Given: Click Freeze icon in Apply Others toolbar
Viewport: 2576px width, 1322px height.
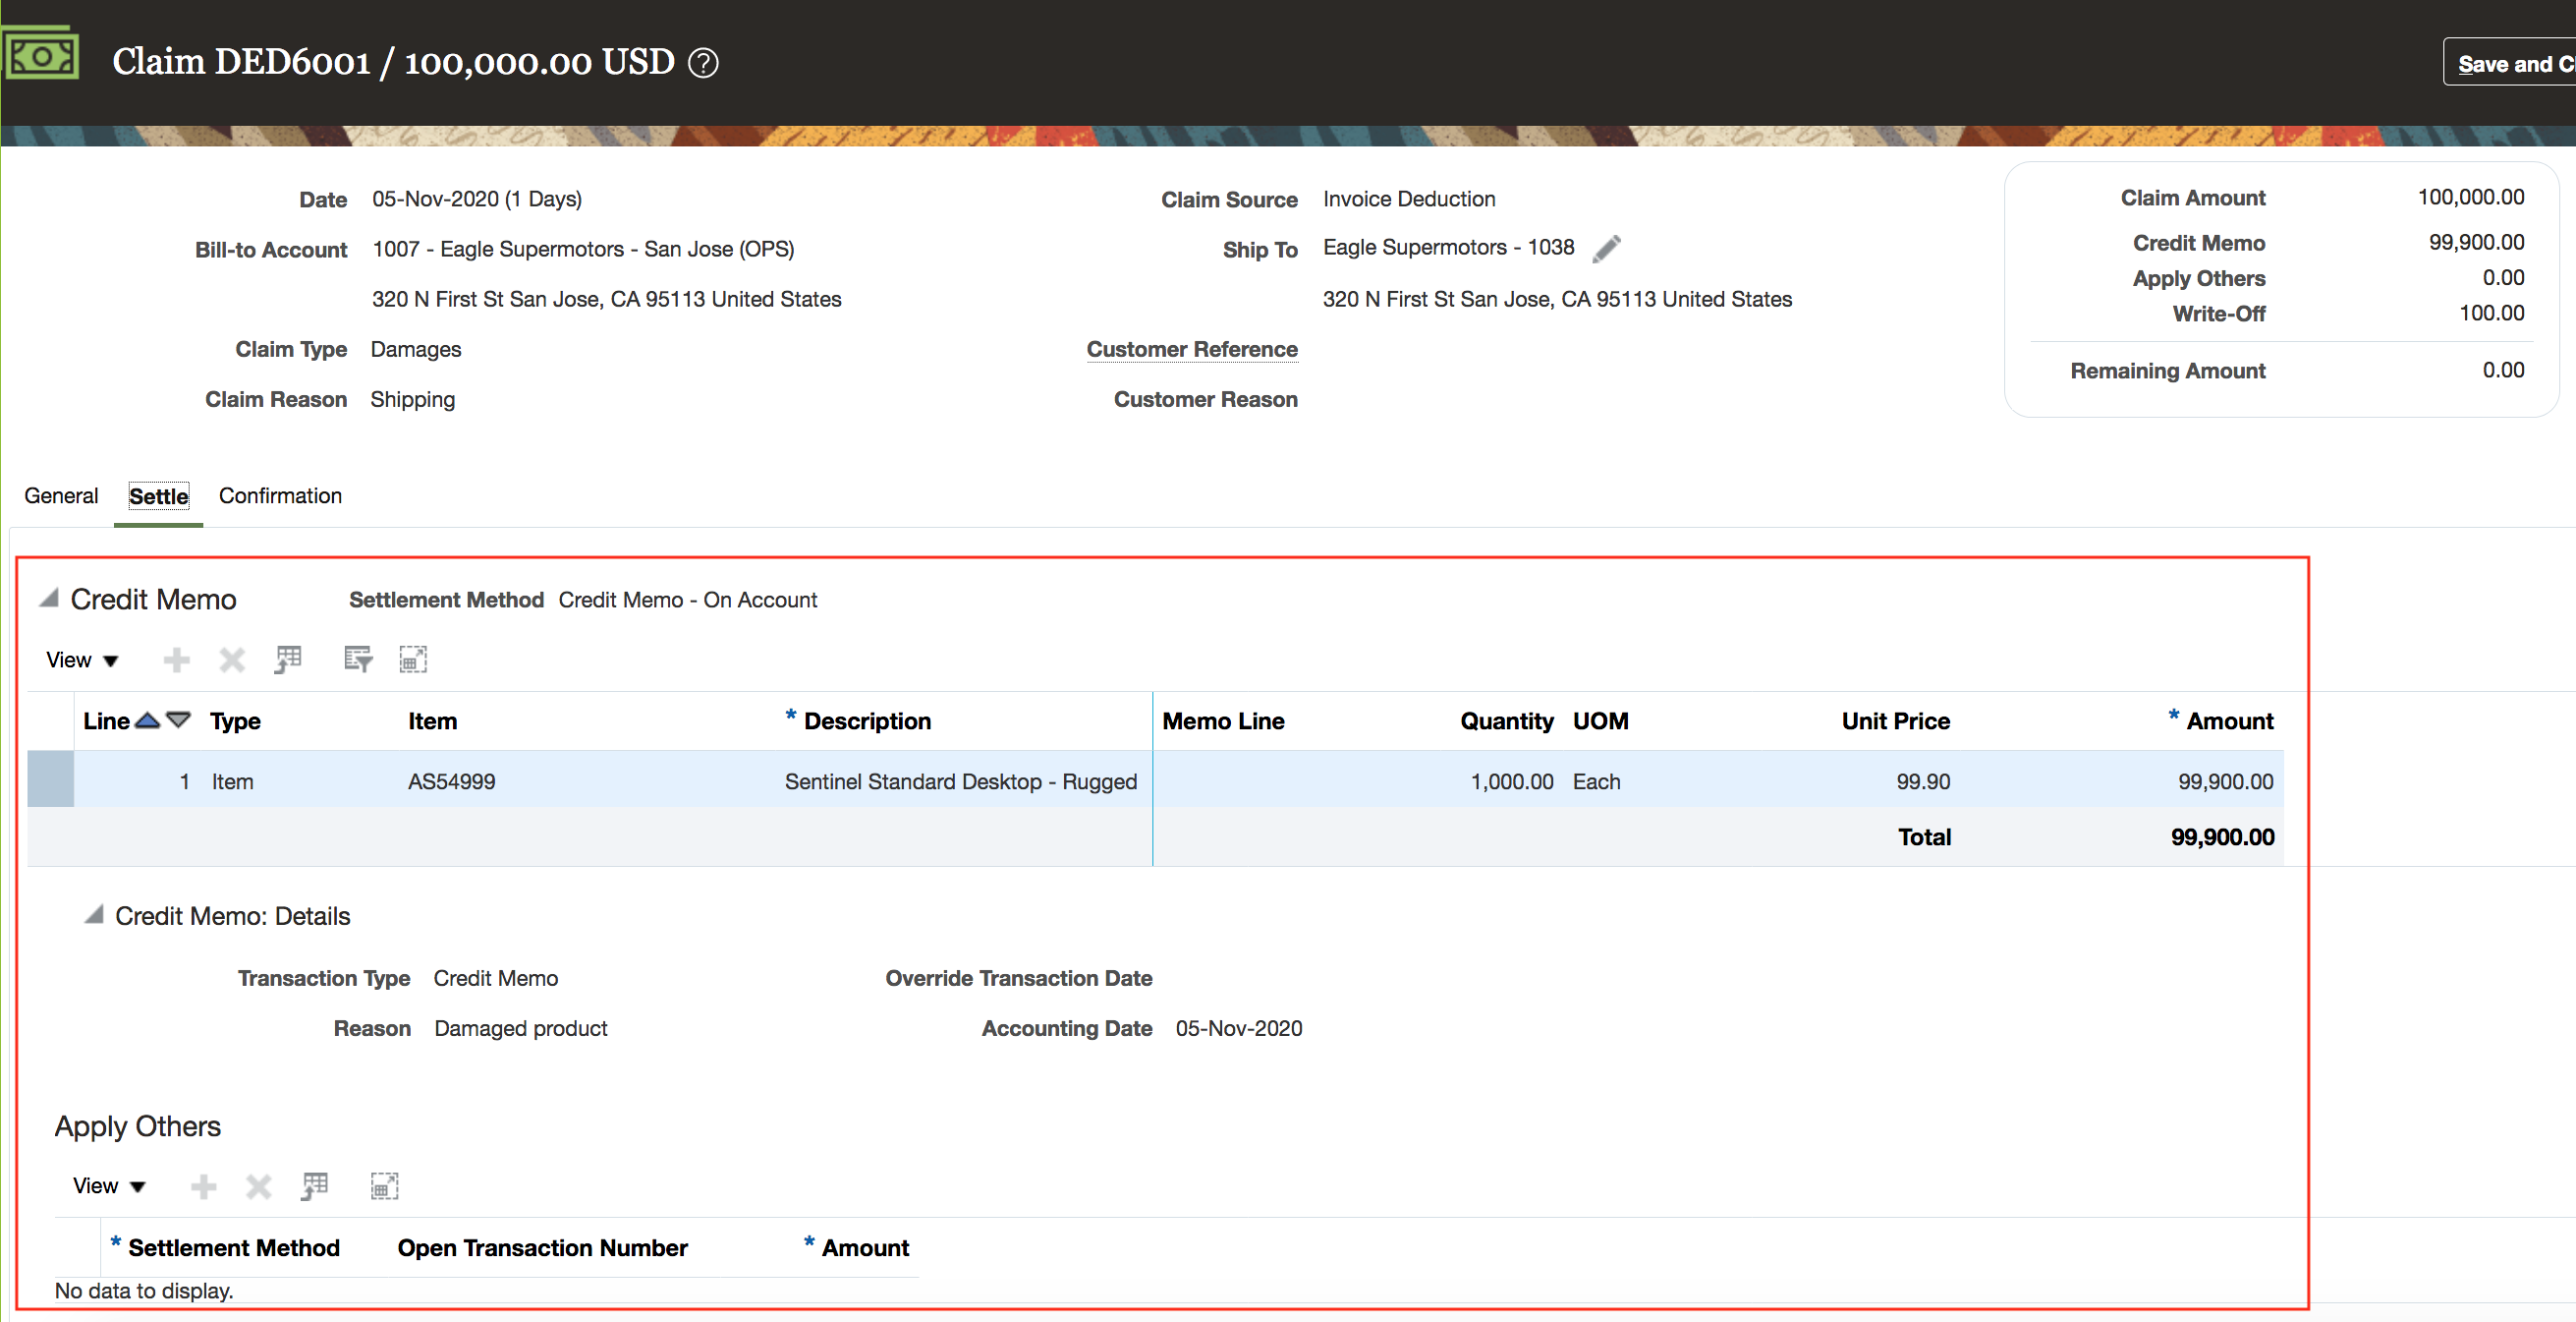Looking at the screenshot, I should coord(315,1186).
